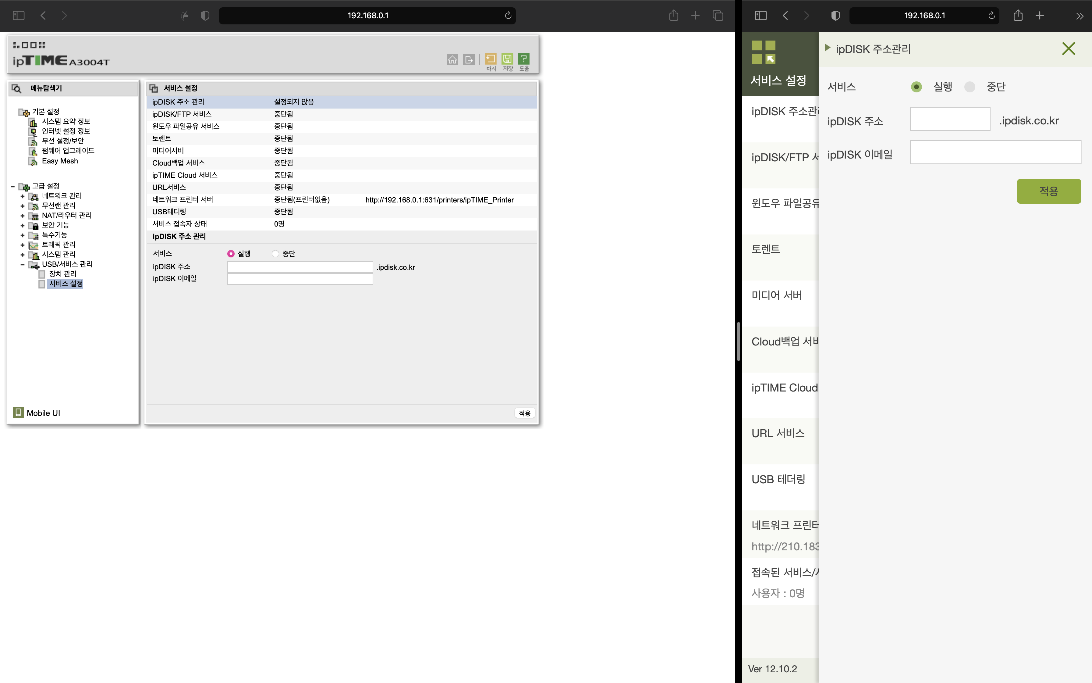
Task: Select 토렌트 in the mobile service list
Action: coord(765,249)
